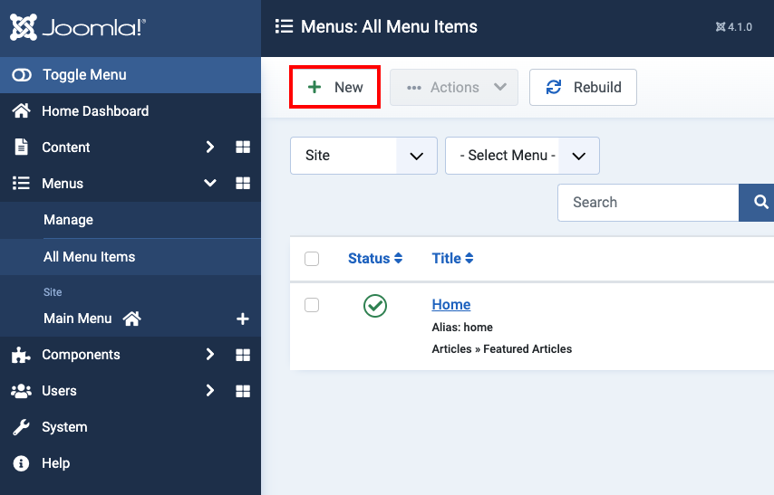Click the Menus list icon in sidebar

pos(21,184)
